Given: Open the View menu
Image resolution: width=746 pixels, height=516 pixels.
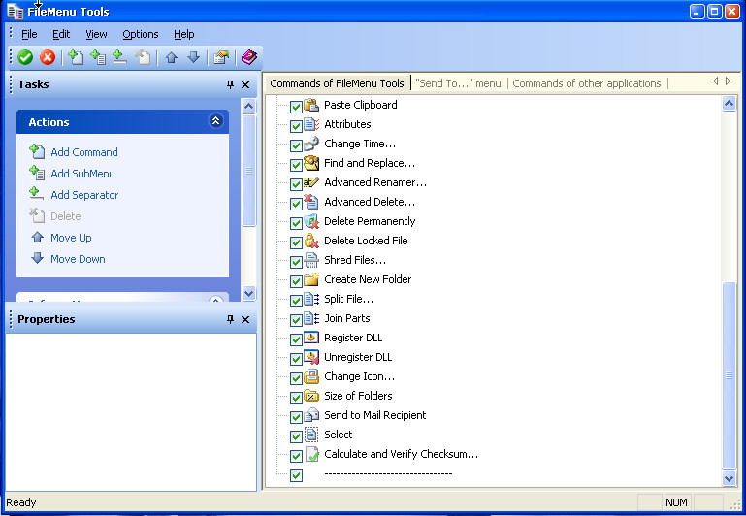Looking at the screenshot, I should 96,34.
